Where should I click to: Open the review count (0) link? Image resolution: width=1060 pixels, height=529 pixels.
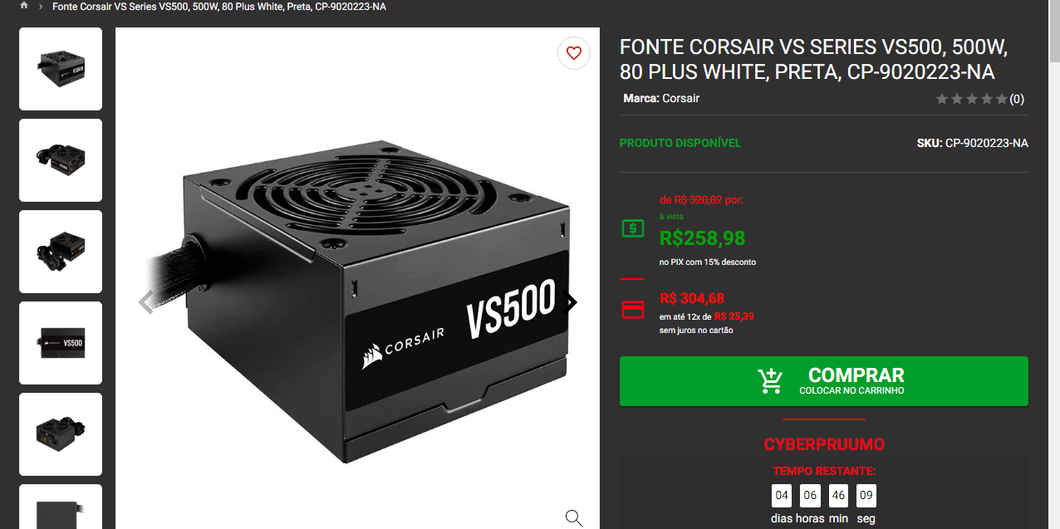[1017, 99]
